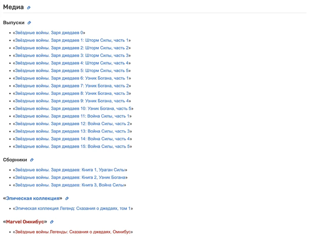Open Заря джедаев 5: Шторм Силы, часть 5
311x238 pixels.
72,71
